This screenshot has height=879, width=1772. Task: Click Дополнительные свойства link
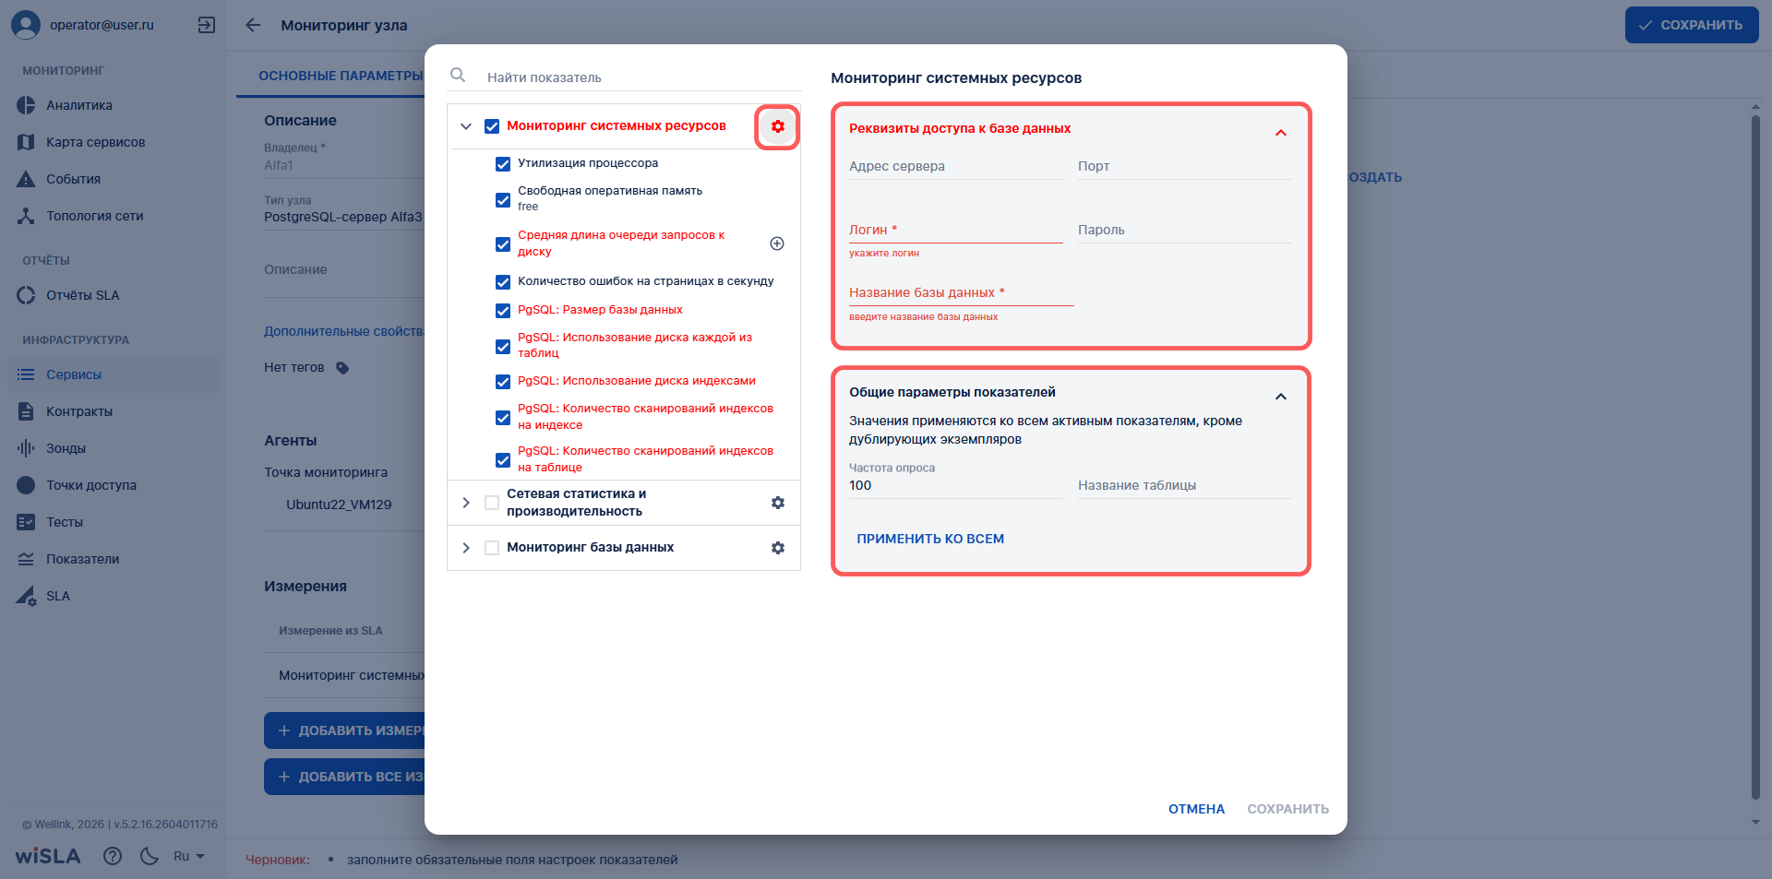coord(345,331)
